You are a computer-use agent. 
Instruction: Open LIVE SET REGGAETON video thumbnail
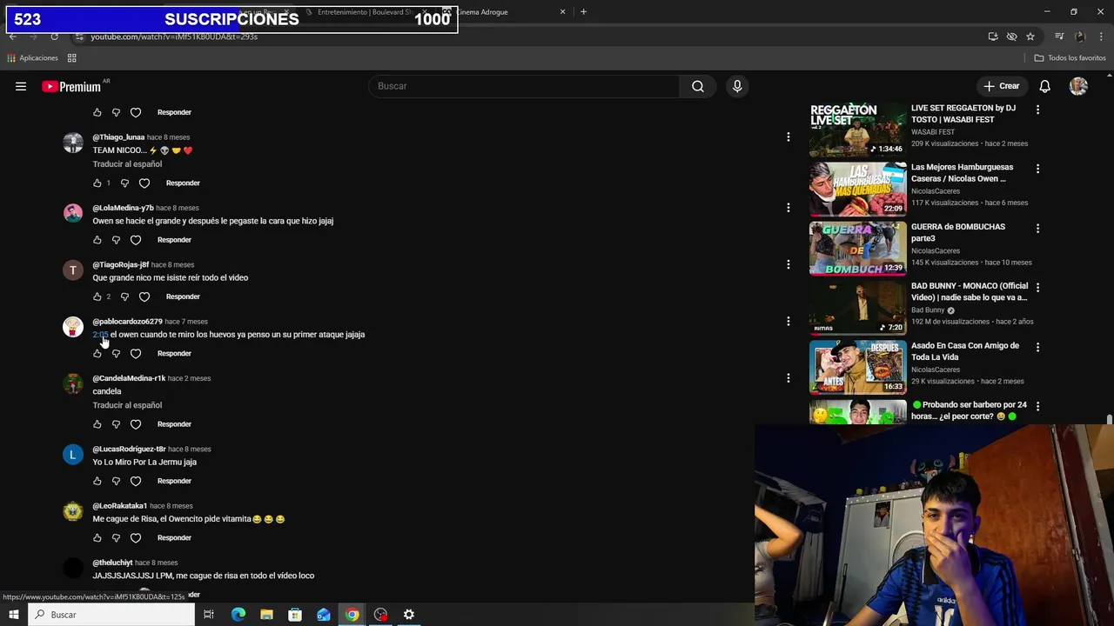pos(857,129)
